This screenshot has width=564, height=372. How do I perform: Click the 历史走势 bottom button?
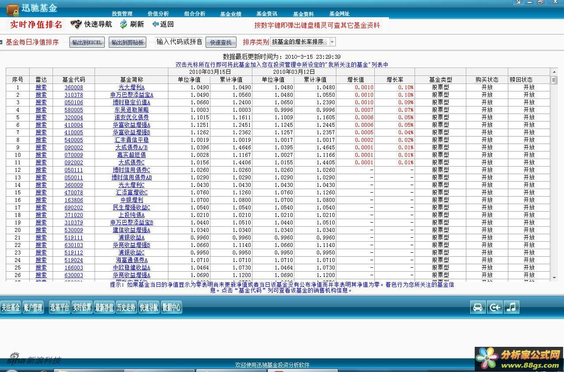point(126,307)
